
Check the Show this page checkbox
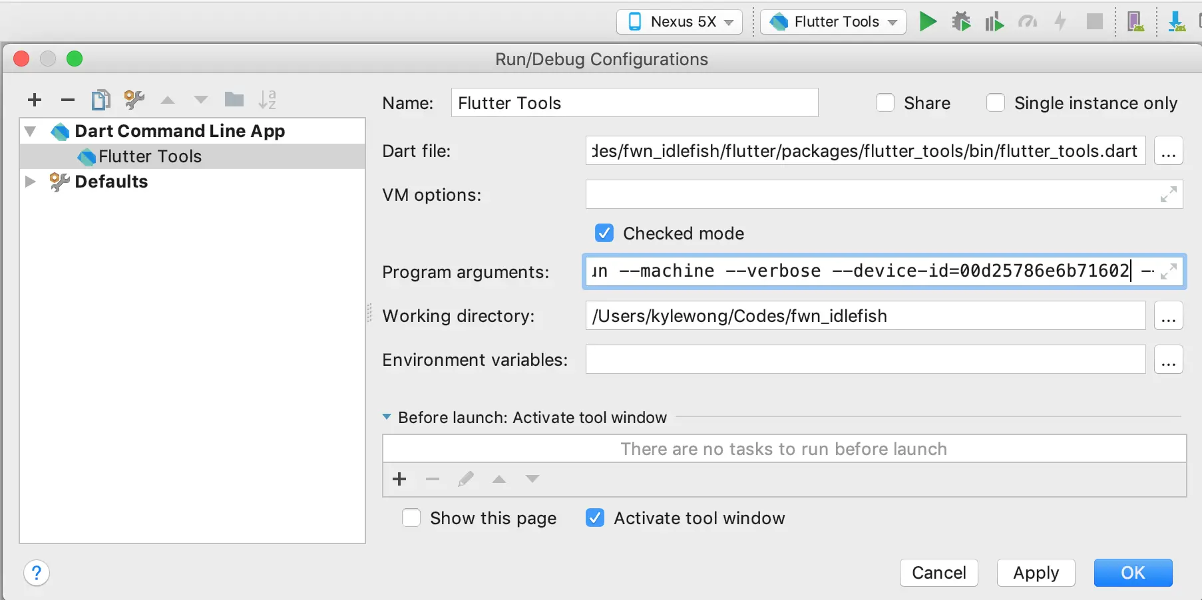point(411,518)
